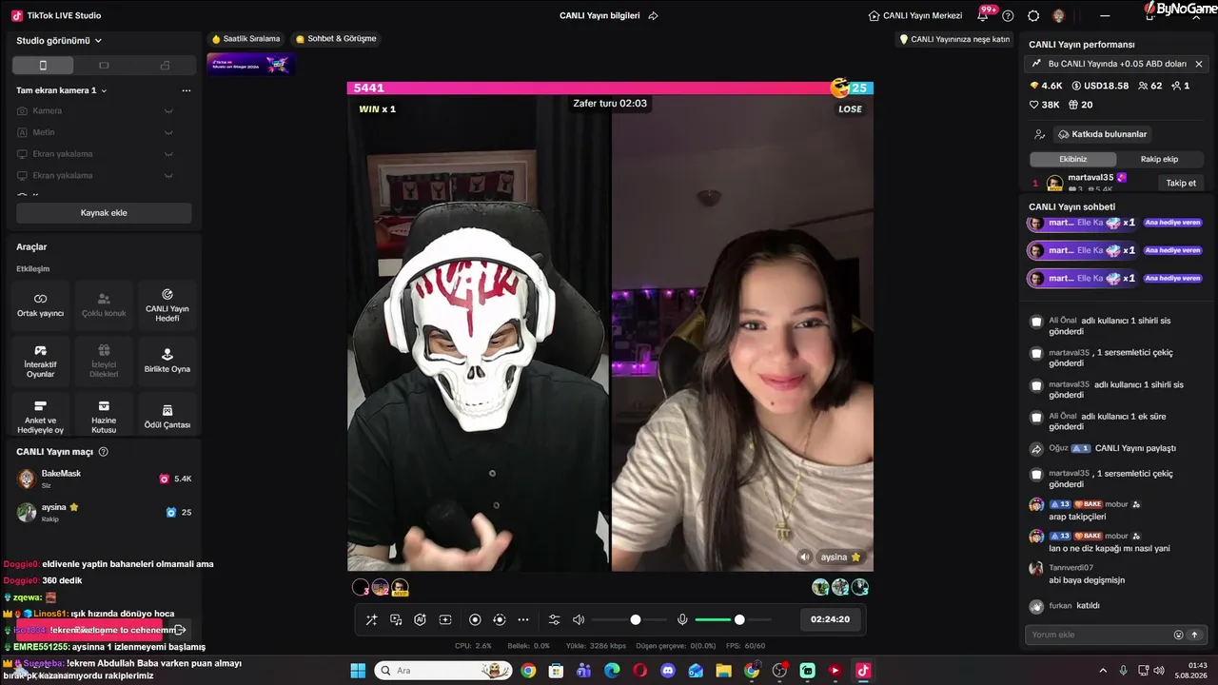1218x685 pixels.
Task: Click the Kaynak ekle button
Action: tap(104, 213)
